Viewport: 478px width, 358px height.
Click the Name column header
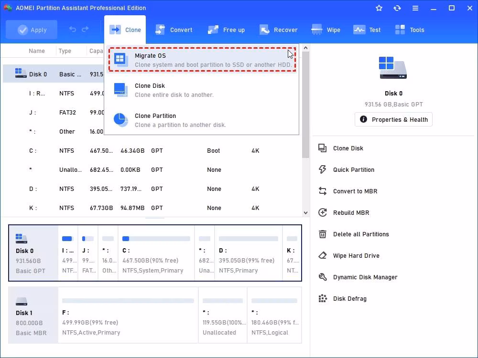(37, 51)
